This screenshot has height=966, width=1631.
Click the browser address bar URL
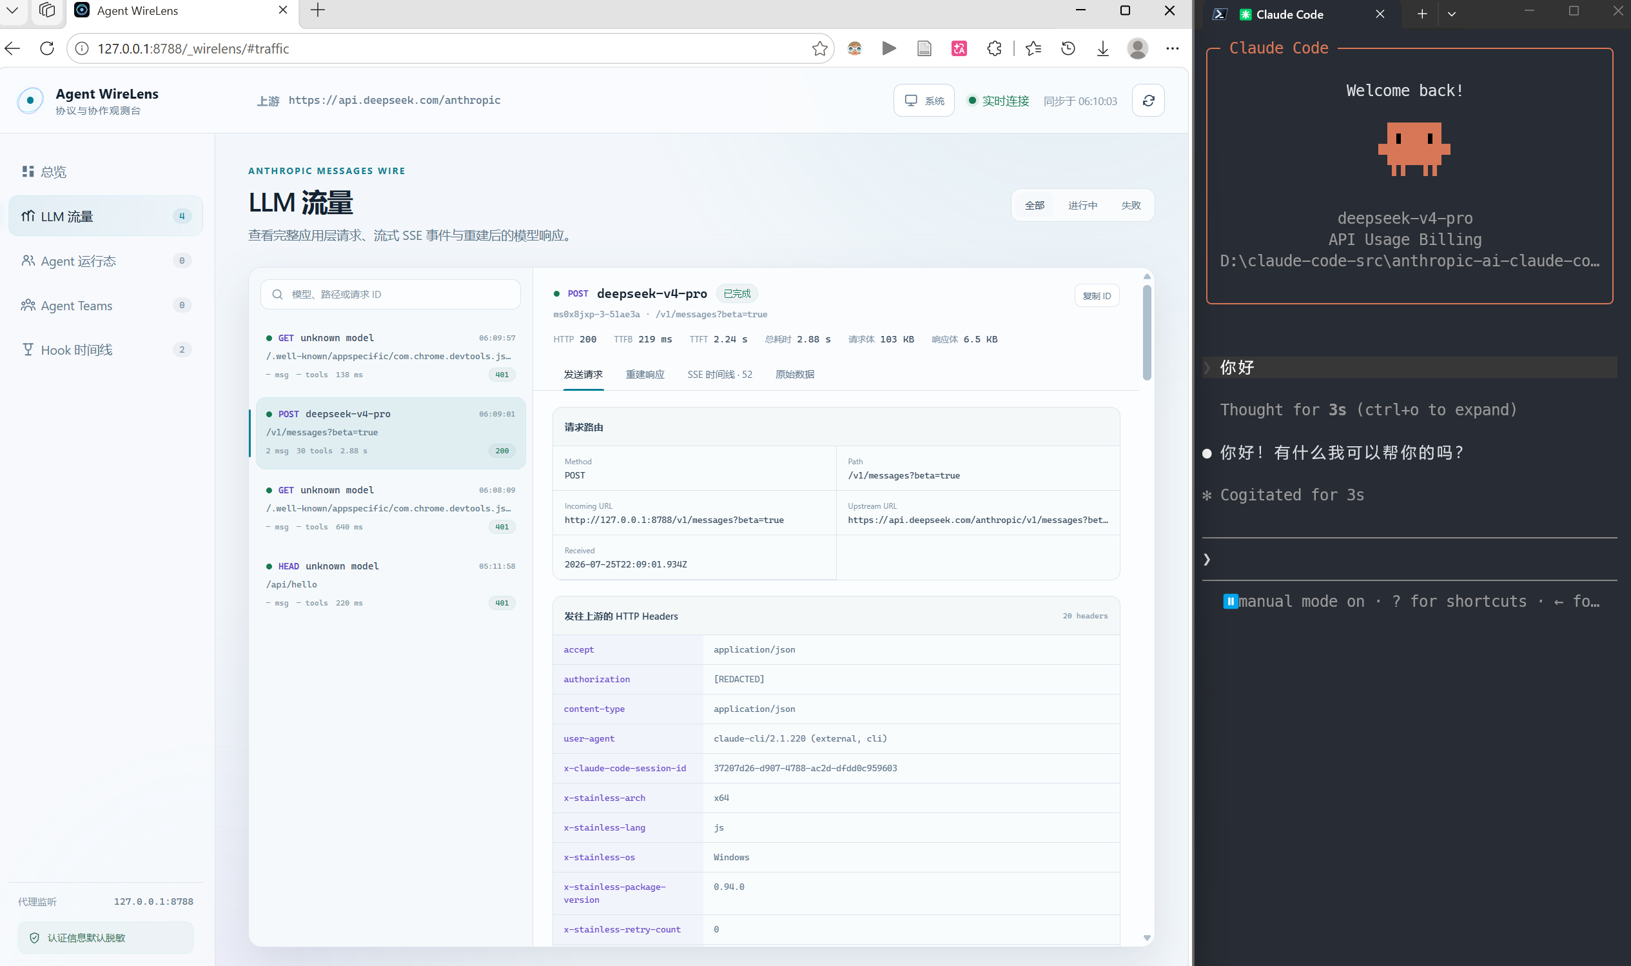(x=193, y=48)
